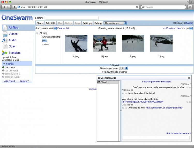
Task: Click the Add Friend link
Action: coord(10,81)
